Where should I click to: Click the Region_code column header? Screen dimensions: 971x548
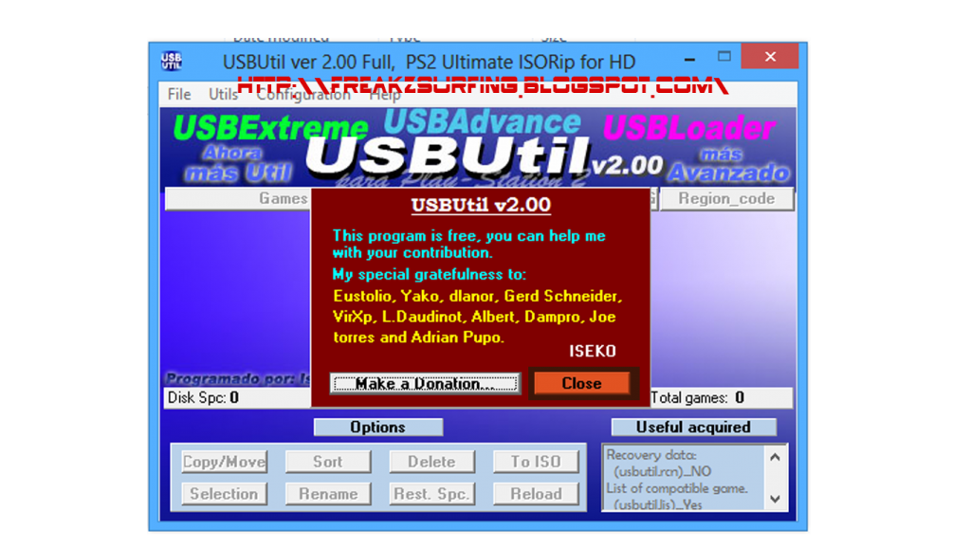point(726,199)
